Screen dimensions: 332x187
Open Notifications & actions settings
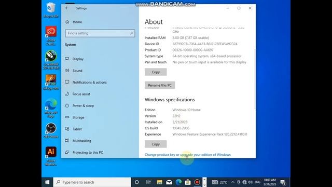pos(90,82)
